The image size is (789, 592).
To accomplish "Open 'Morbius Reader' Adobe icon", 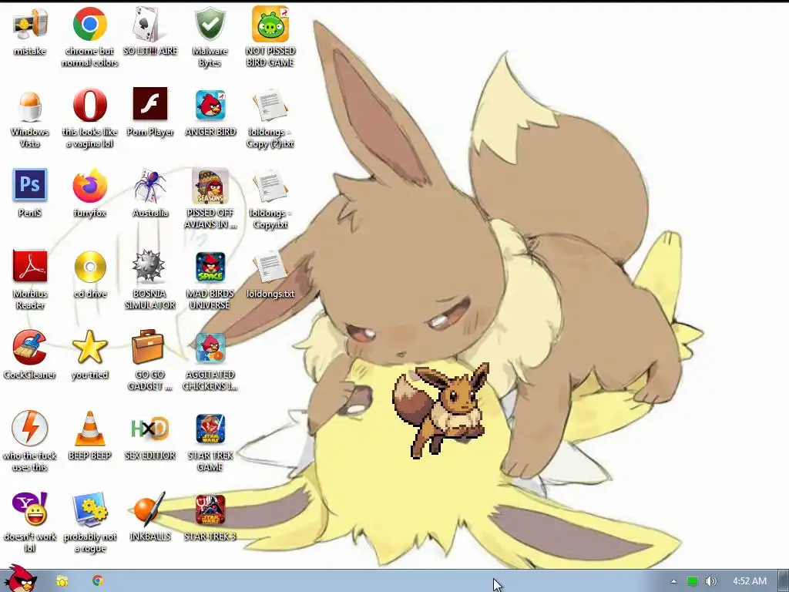I will (x=30, y=266).
